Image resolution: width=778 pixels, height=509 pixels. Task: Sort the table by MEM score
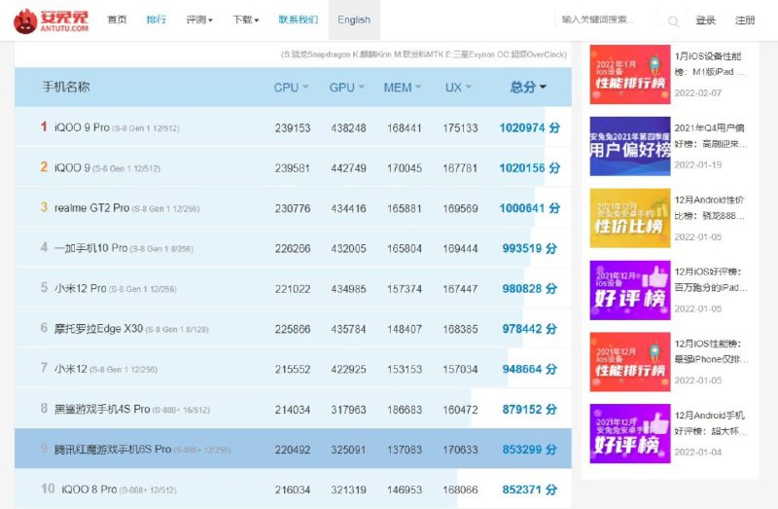pos(403,88)
